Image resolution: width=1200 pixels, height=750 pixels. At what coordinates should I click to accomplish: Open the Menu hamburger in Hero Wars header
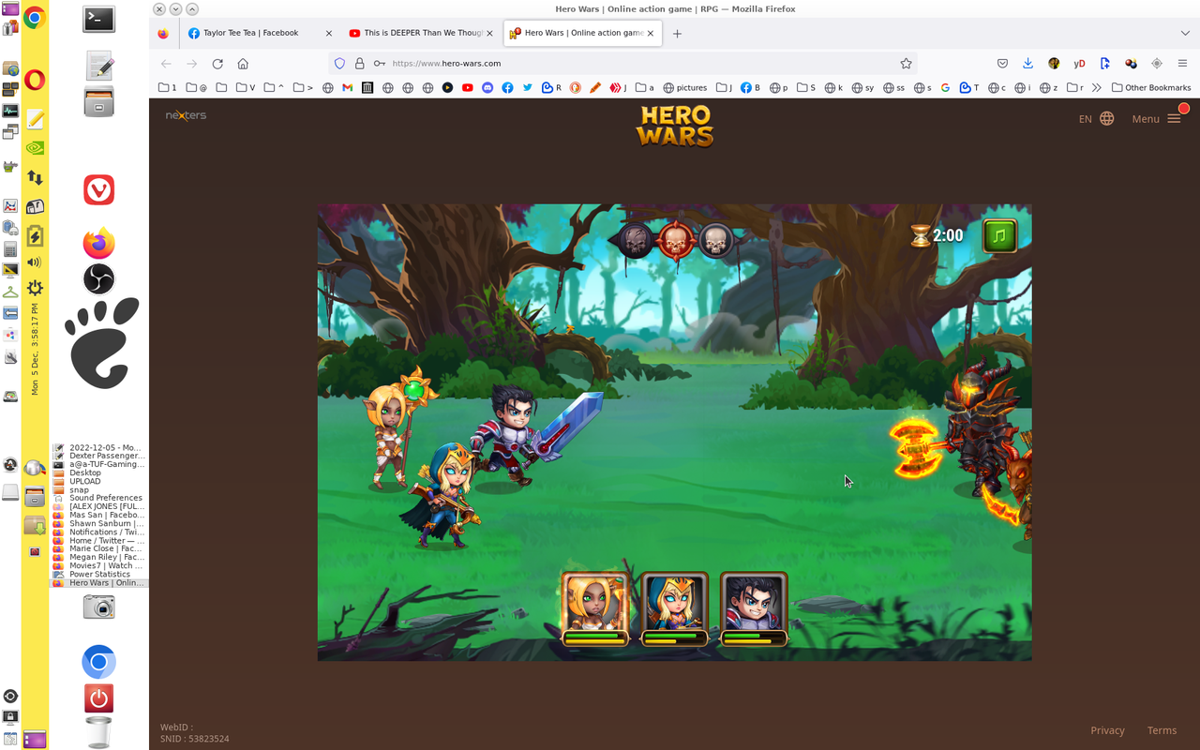tap(1156, 119)
